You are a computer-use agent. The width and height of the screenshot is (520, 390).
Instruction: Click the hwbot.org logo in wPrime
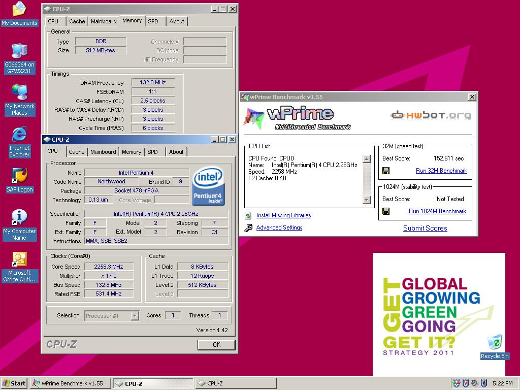point(431,115)
